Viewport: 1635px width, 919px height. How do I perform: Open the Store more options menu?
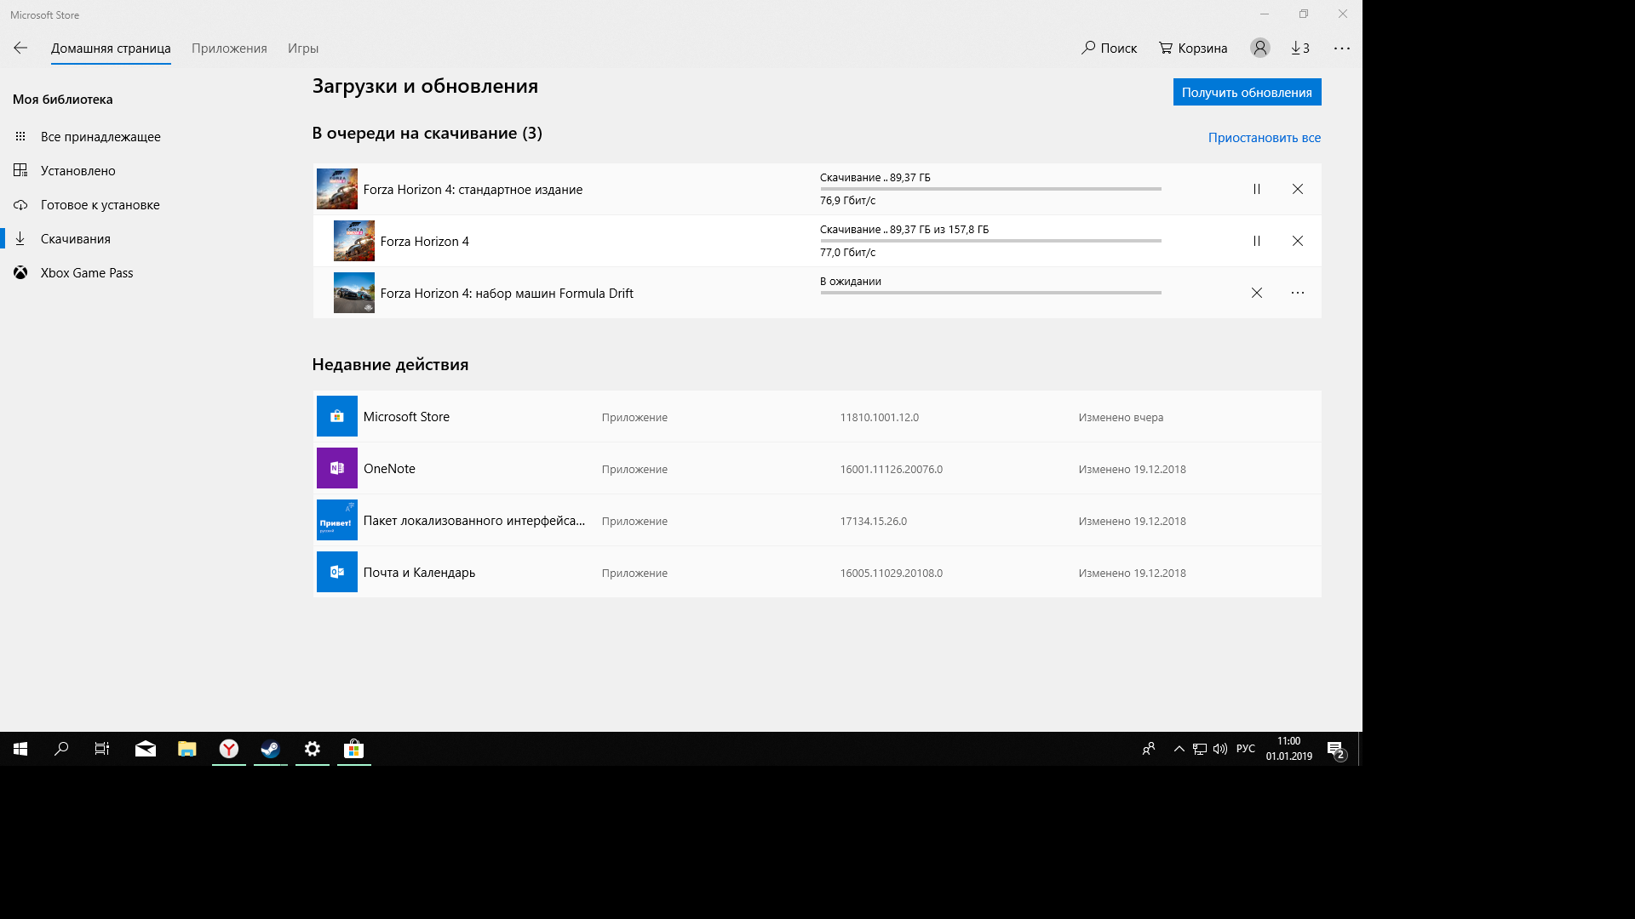[x=1342, y=49]
